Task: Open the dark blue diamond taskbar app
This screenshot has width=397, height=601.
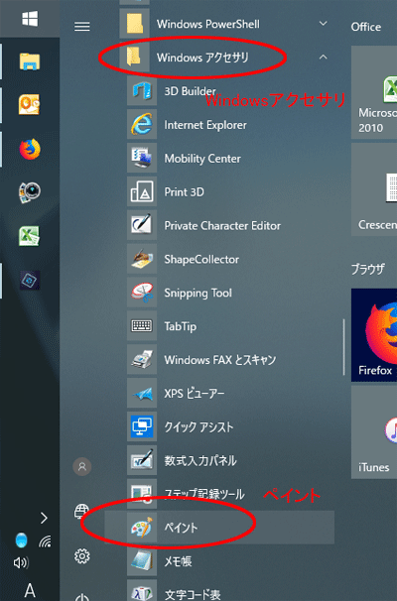Action: [x=30, y=280]
